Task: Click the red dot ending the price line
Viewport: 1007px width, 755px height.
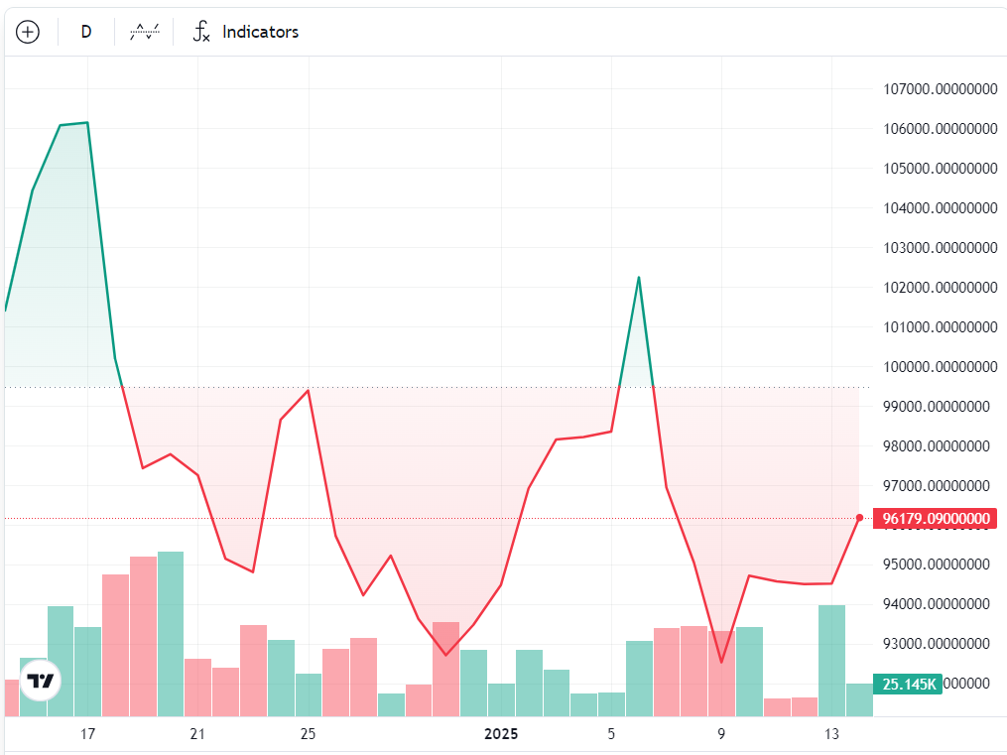Action: pyautogui.click(x=859, y=517)
